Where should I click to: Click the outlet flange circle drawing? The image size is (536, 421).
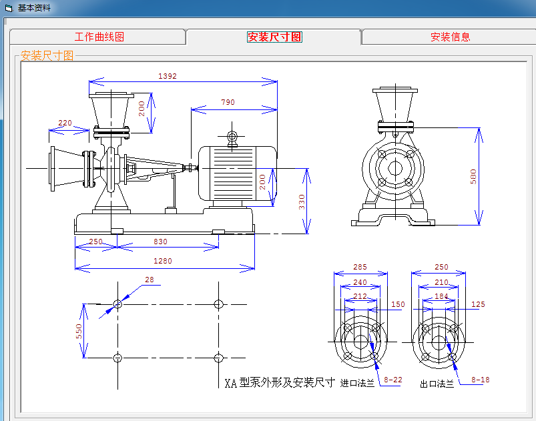coord(439,342)
